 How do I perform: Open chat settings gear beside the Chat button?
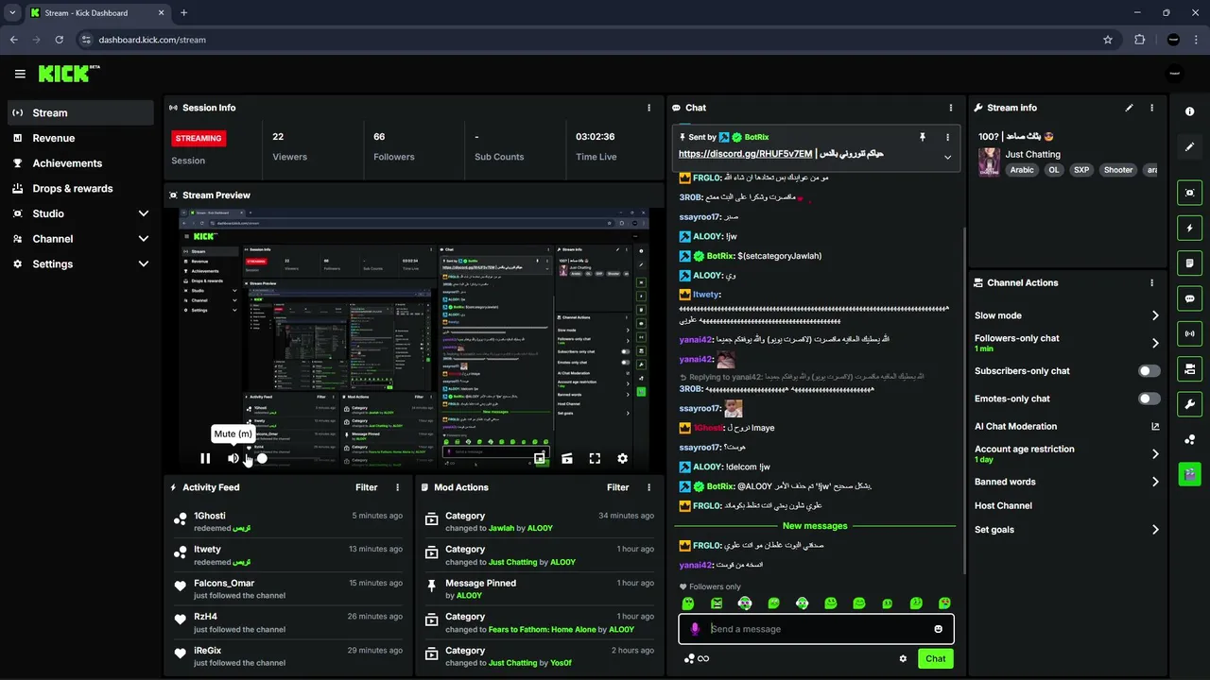(903, 659)
